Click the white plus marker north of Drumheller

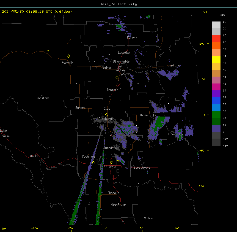(x=168, y=103)
